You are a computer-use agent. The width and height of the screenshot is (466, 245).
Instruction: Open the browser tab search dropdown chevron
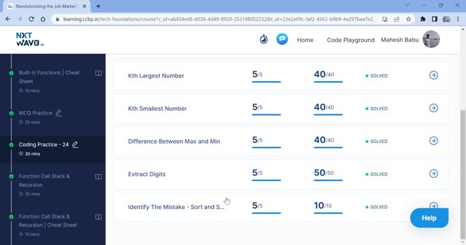(407, 5)
